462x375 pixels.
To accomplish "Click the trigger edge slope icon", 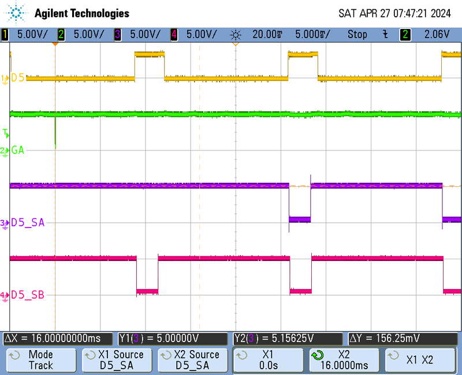I will point(385,34).
